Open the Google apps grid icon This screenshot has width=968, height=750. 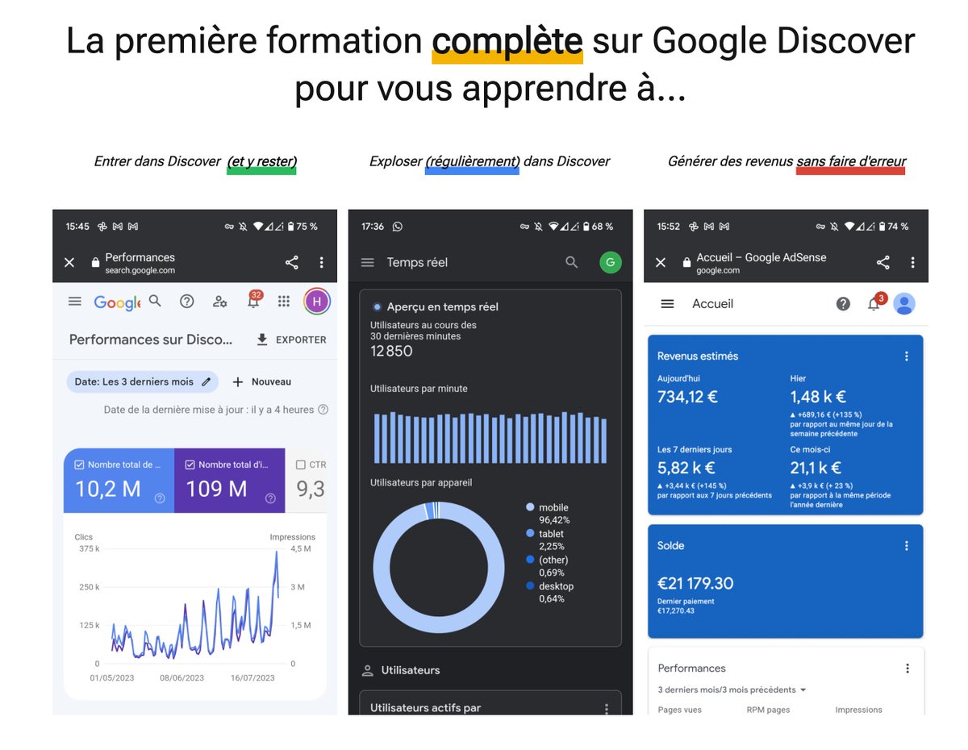(x=284, y=301)
